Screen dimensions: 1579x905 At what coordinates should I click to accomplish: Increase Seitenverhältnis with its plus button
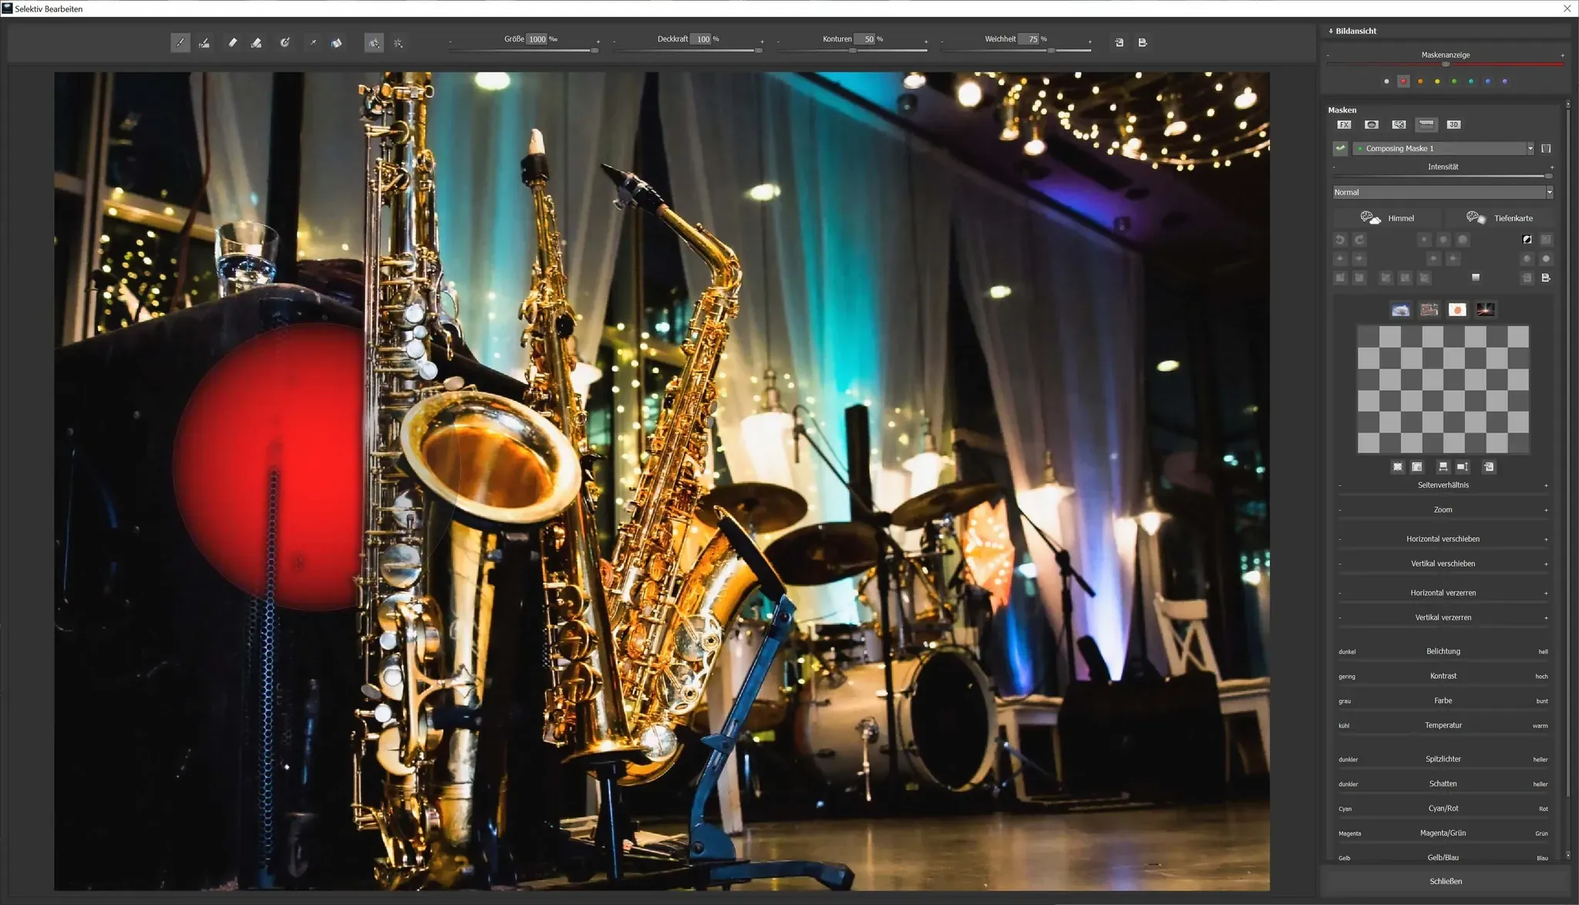point(1546,486)
